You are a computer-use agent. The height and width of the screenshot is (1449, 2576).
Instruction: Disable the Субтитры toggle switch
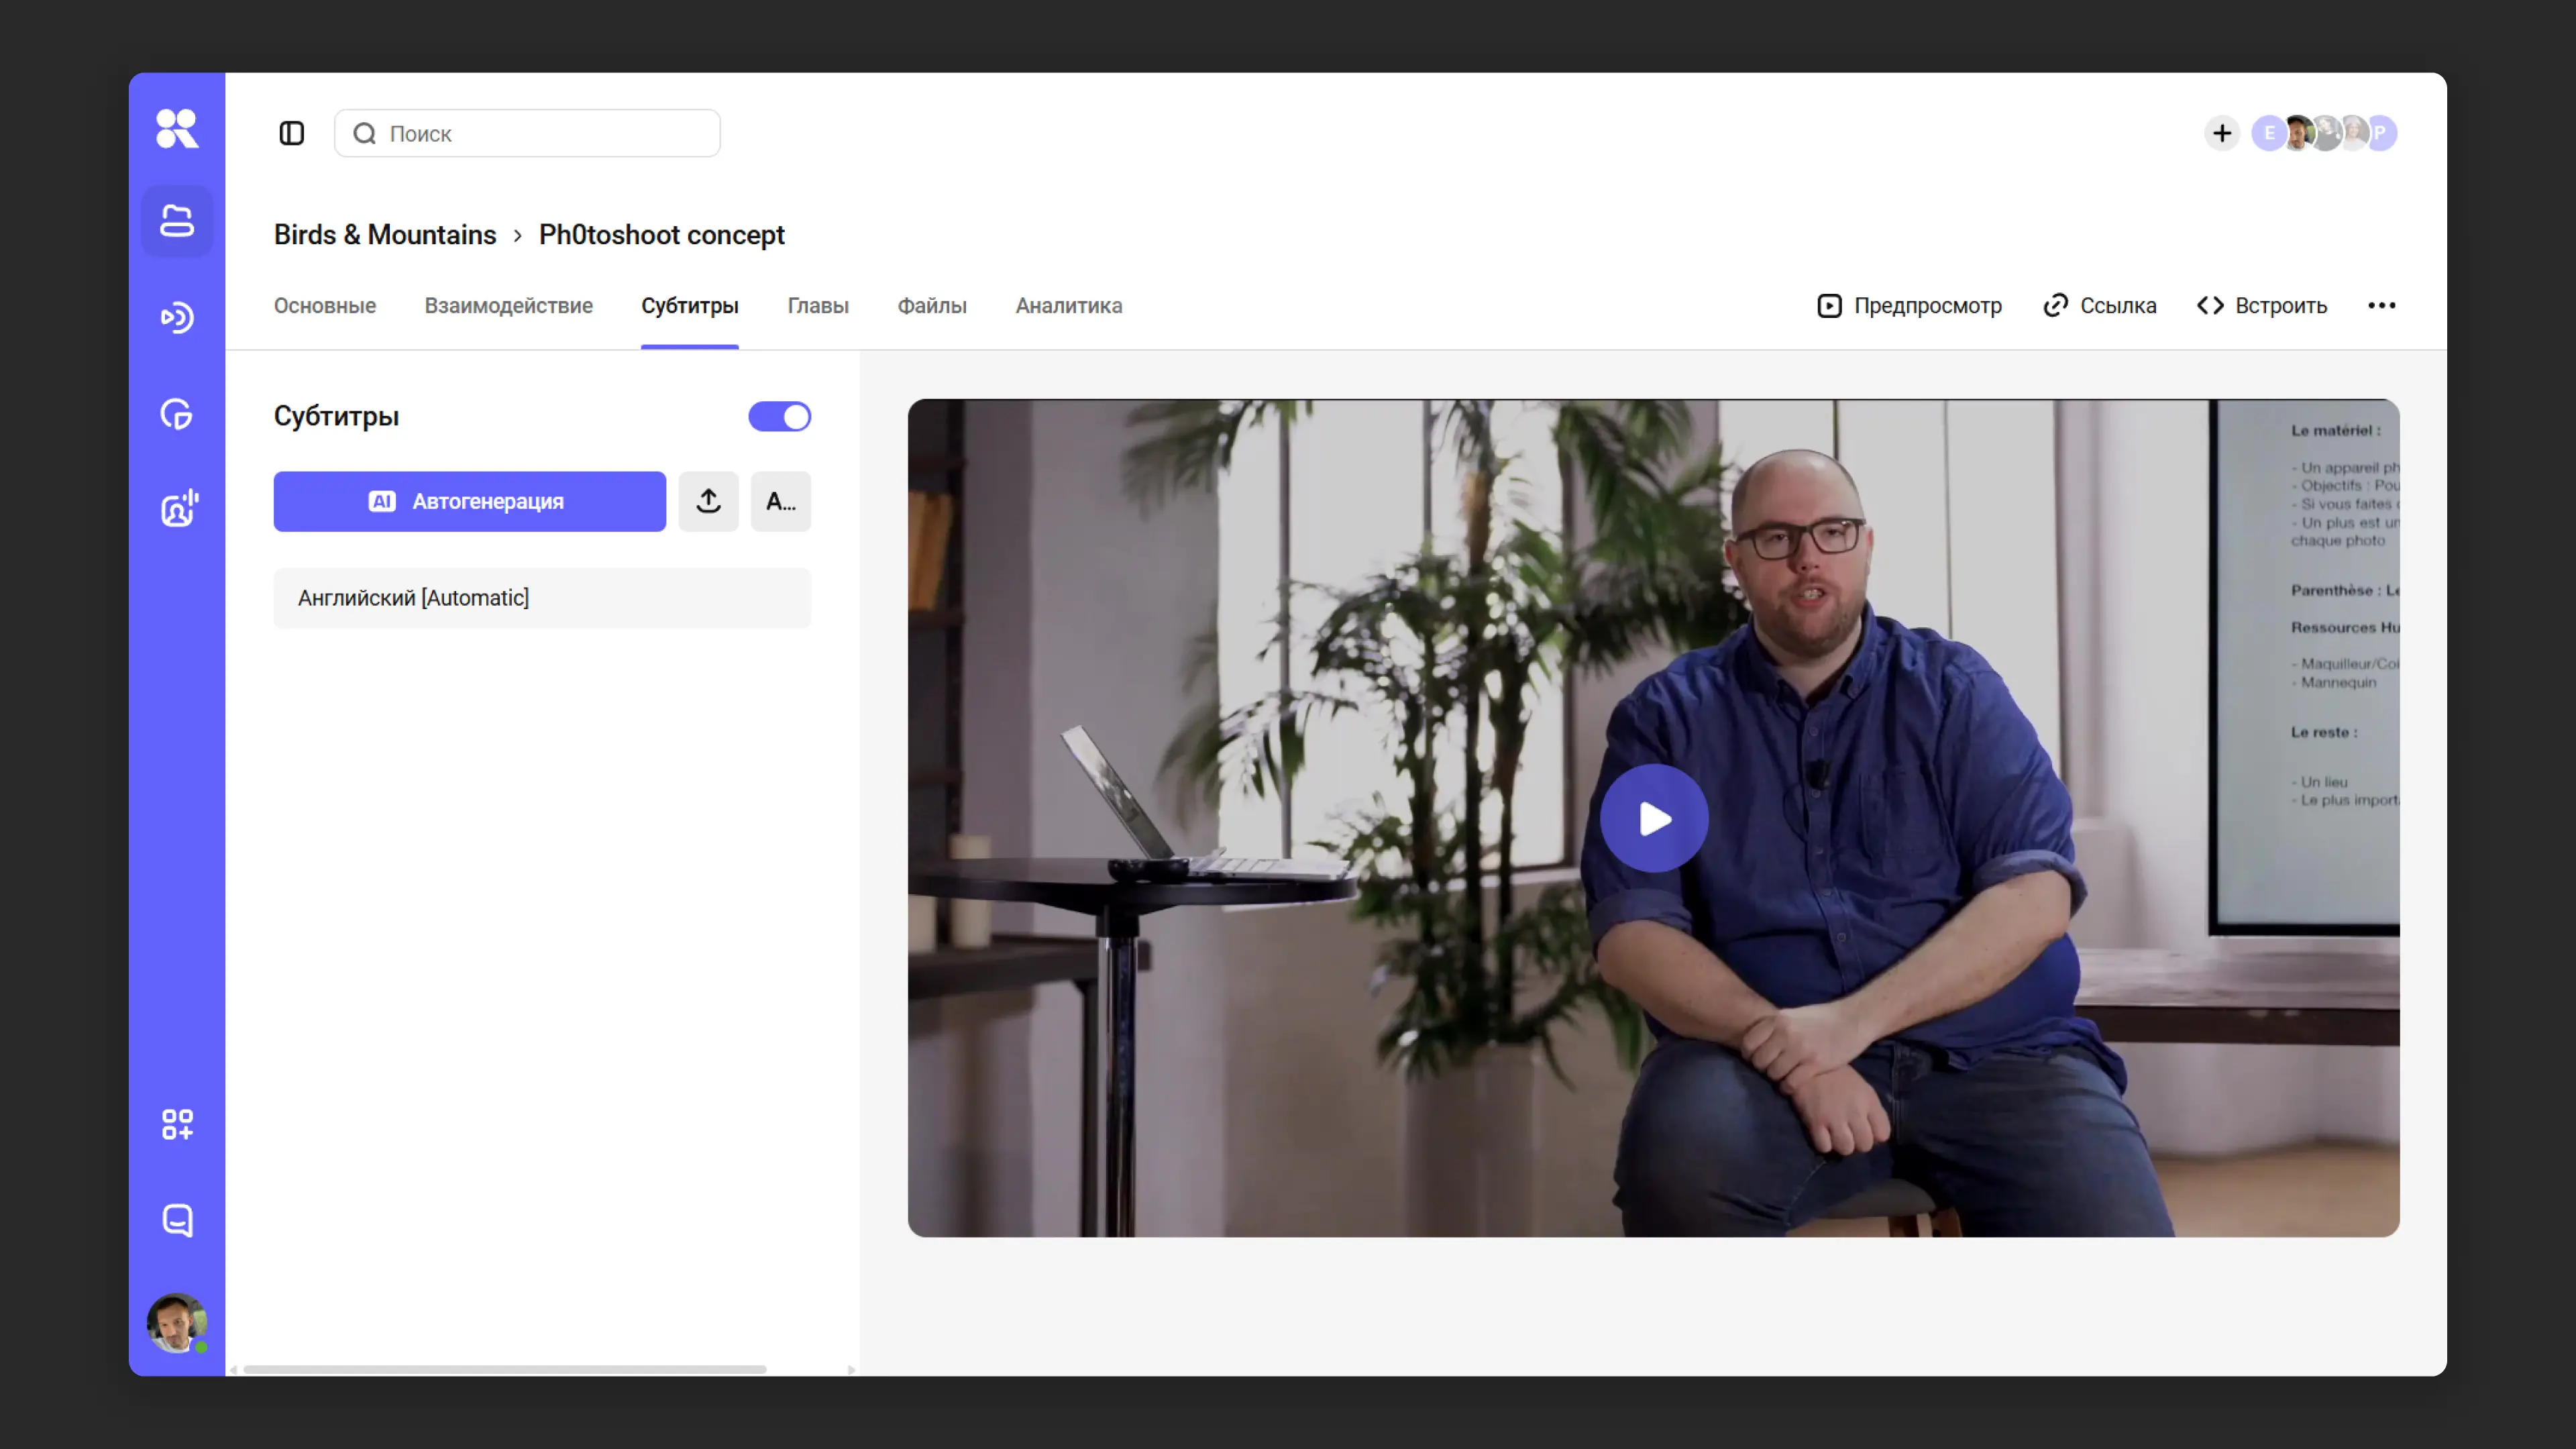tap(779, 416)
